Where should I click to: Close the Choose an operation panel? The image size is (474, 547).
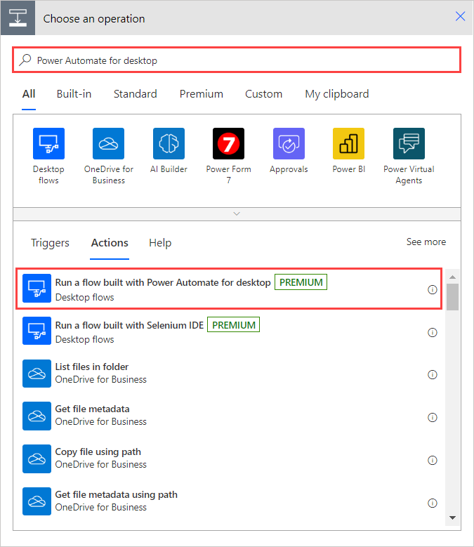pos(460,16)
